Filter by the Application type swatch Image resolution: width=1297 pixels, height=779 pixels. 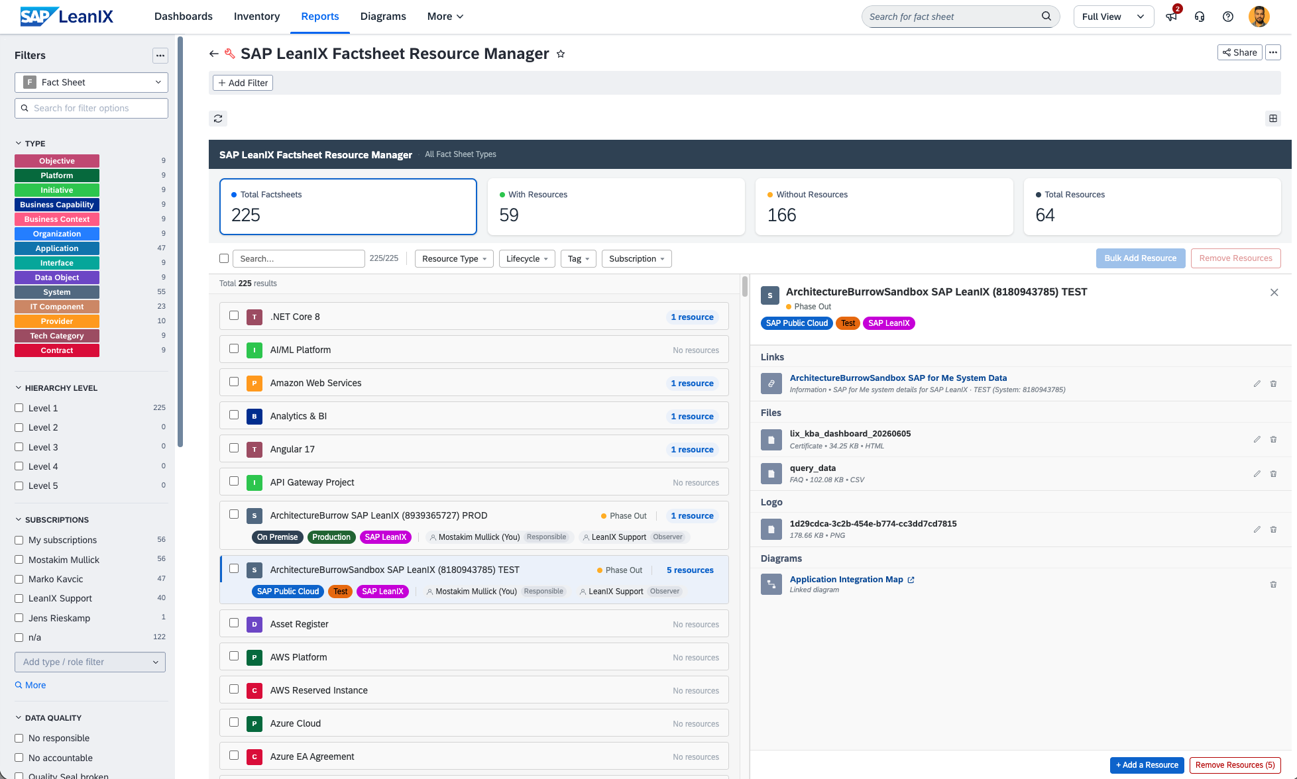tap(57, 248)
